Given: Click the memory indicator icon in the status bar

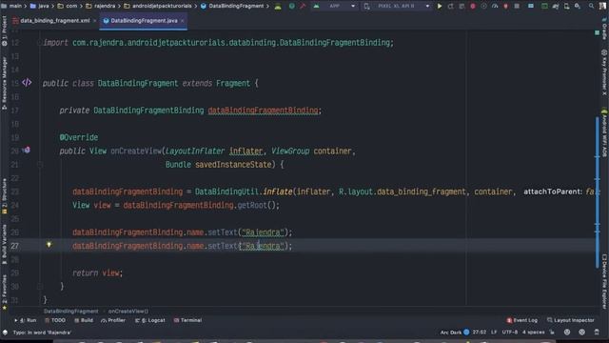Looking at the screenshot, I should 597,333.
